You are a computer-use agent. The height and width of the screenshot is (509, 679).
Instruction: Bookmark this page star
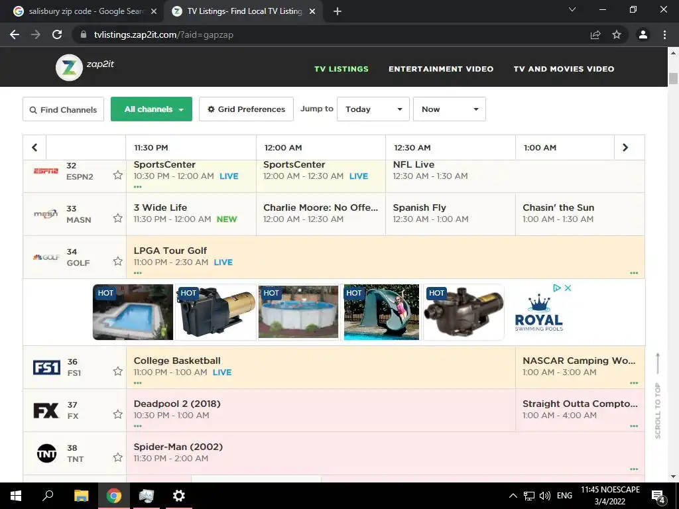coord(617,34)
